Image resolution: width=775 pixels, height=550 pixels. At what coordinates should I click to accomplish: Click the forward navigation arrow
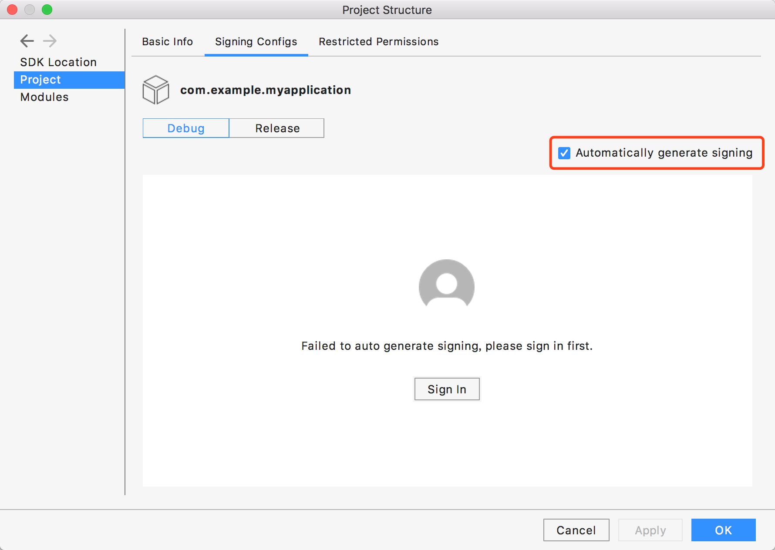coord(50,41)
